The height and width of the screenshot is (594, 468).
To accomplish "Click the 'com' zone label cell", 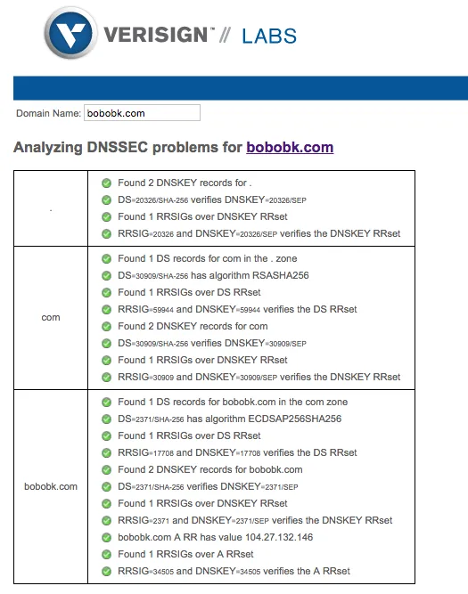I will [x=51, y=317].
